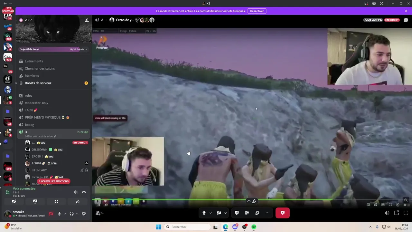412x232 pixels.
Task: Invite people using the add-member icon
Action: (87, 20)
